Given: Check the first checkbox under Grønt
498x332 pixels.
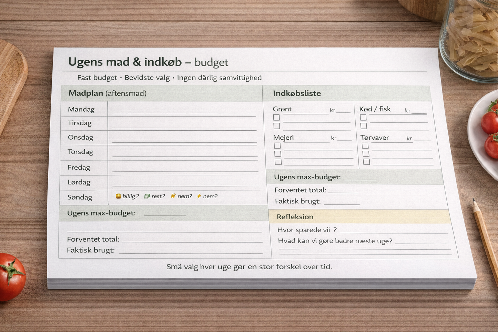Looking at the screenshot, I should (x=276, y=117).
